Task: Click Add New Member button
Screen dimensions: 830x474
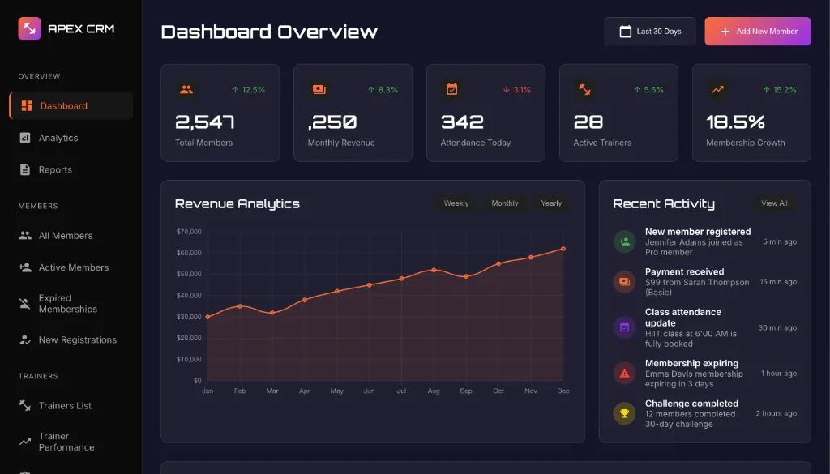Action: (x=758, y=32)
